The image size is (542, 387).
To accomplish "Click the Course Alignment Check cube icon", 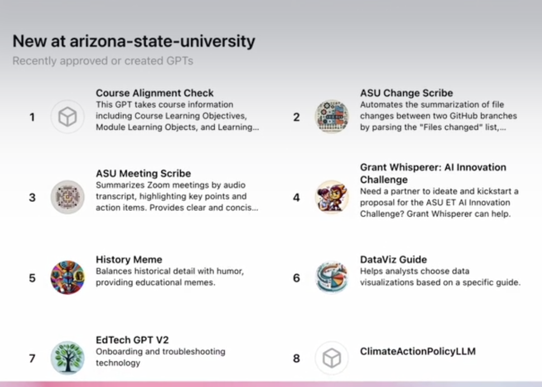I will [68, 116].
